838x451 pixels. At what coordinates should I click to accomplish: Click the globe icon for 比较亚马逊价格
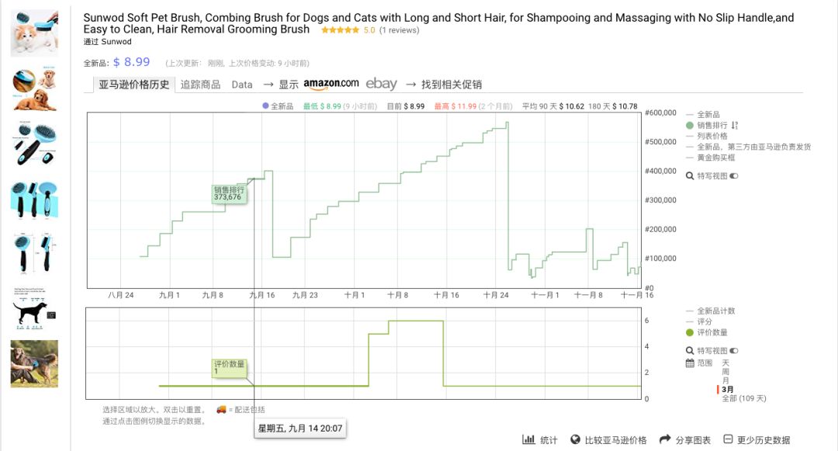[x=575, y=439]
